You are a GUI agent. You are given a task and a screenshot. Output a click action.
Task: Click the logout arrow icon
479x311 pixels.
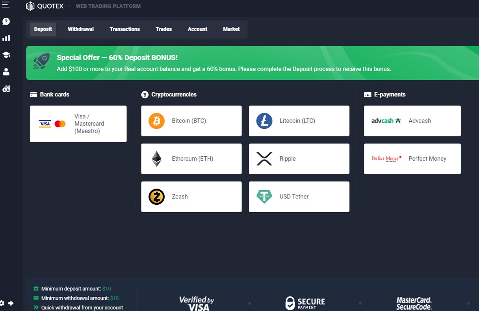[x=11, y=303]
